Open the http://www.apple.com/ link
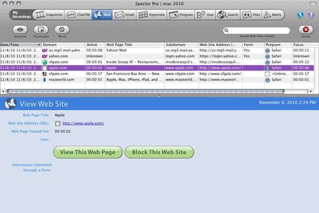Screen dimensions: 319x213 click(83, 123)
